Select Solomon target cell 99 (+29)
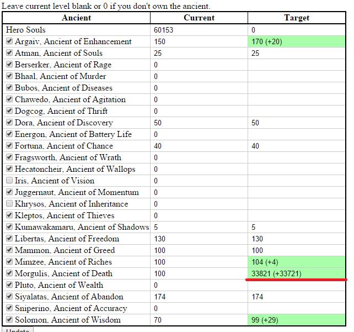354x332 pixels. click(x=297, y=320)
